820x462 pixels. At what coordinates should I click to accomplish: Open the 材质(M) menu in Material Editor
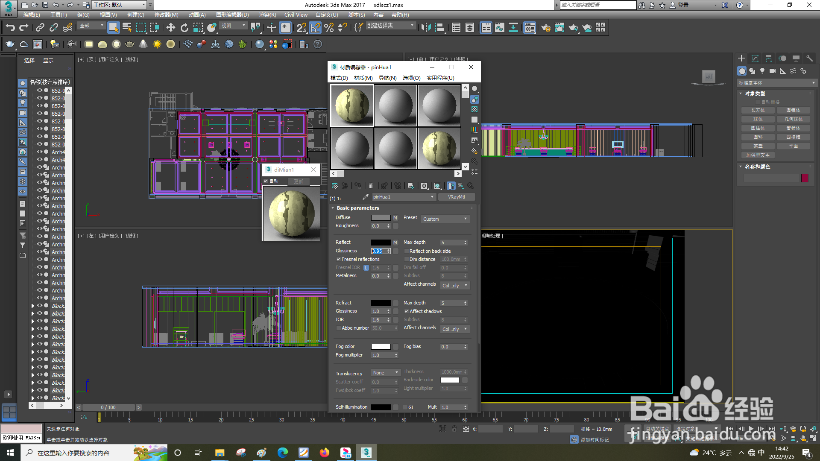click(363, 78)
